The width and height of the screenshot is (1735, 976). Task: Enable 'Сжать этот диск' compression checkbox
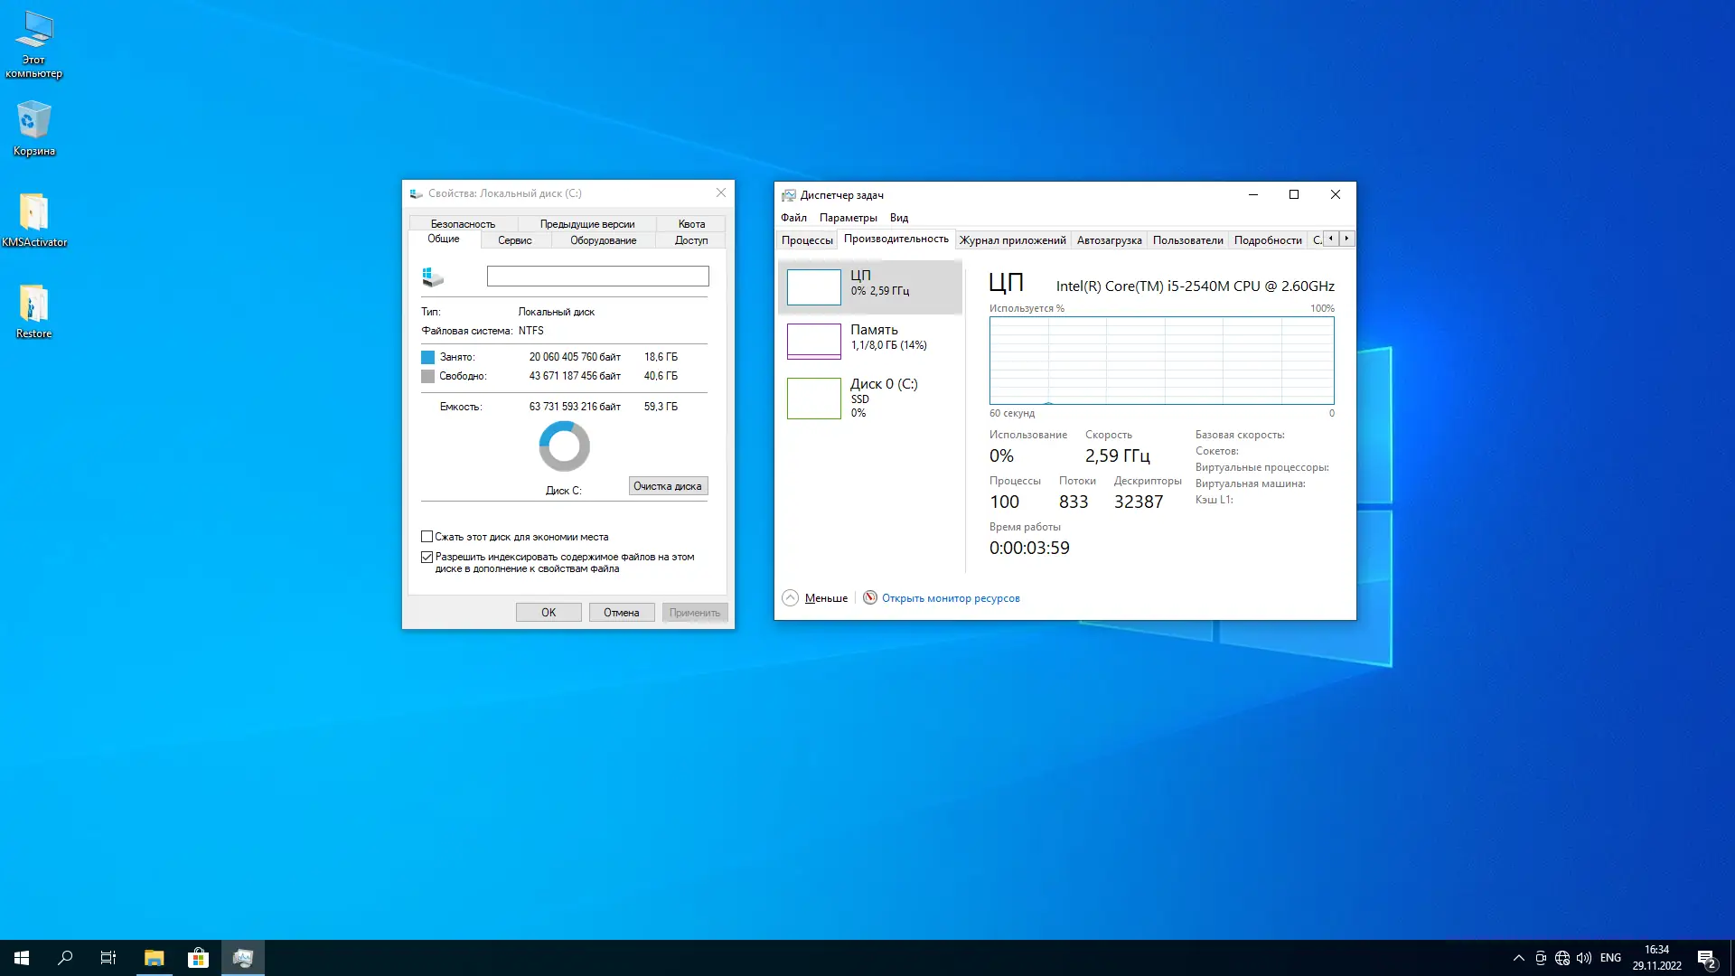[427, 537]
